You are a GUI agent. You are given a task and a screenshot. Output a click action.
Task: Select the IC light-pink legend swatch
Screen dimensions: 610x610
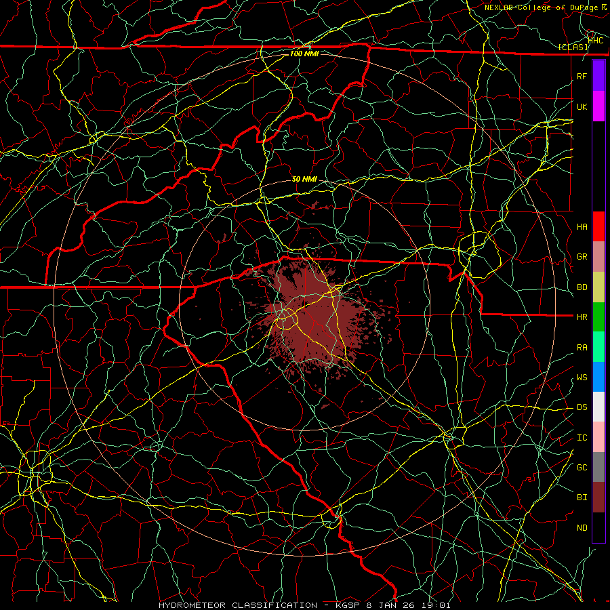[598, 437]
